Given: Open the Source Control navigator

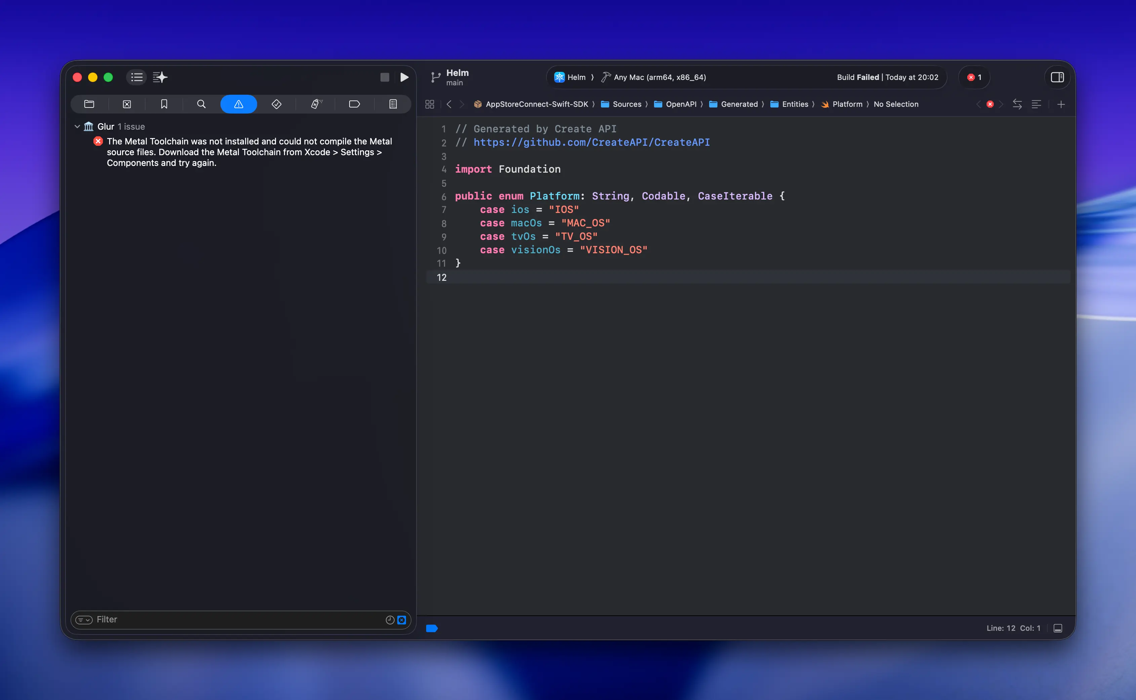Looking at the screenshot, I should [x=127, y=104].
